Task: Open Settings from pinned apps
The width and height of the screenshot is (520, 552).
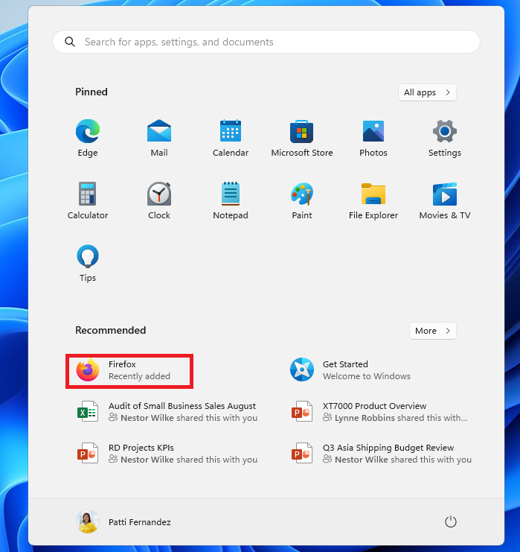Action: (x=444, y=138)
